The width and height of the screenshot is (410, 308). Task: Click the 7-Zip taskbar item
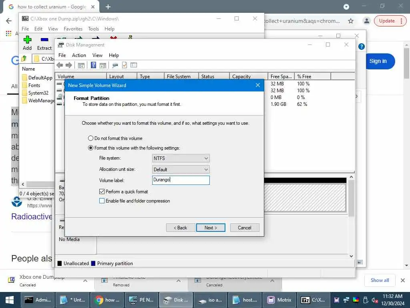click(314, 300)
